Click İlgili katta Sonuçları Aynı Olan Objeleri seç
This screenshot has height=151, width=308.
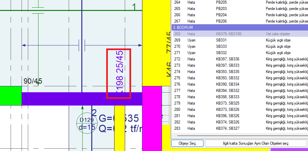[255, 143]
